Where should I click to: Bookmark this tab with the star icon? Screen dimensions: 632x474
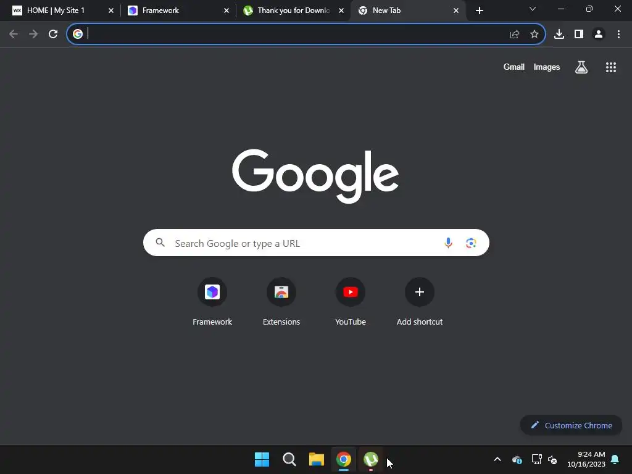point(534,35)
